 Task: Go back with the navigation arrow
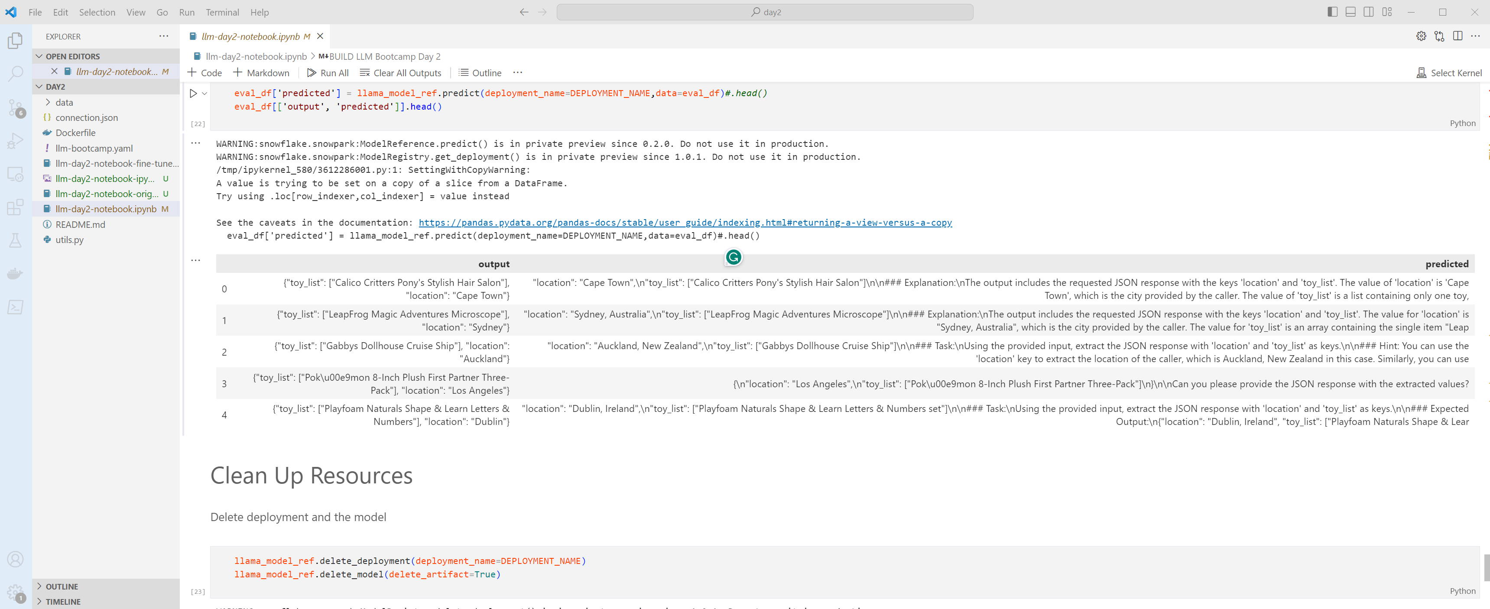(x=524, y=12)
